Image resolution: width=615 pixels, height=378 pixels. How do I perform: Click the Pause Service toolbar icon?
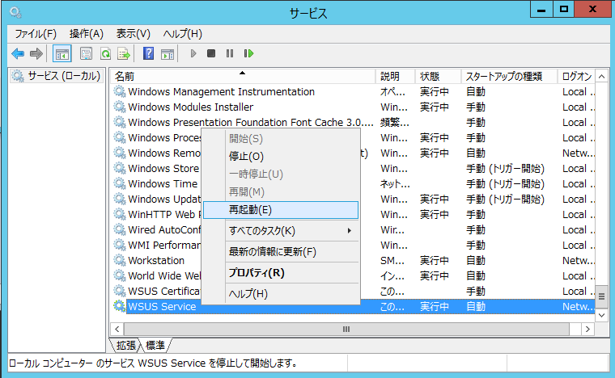click(230, 53)
